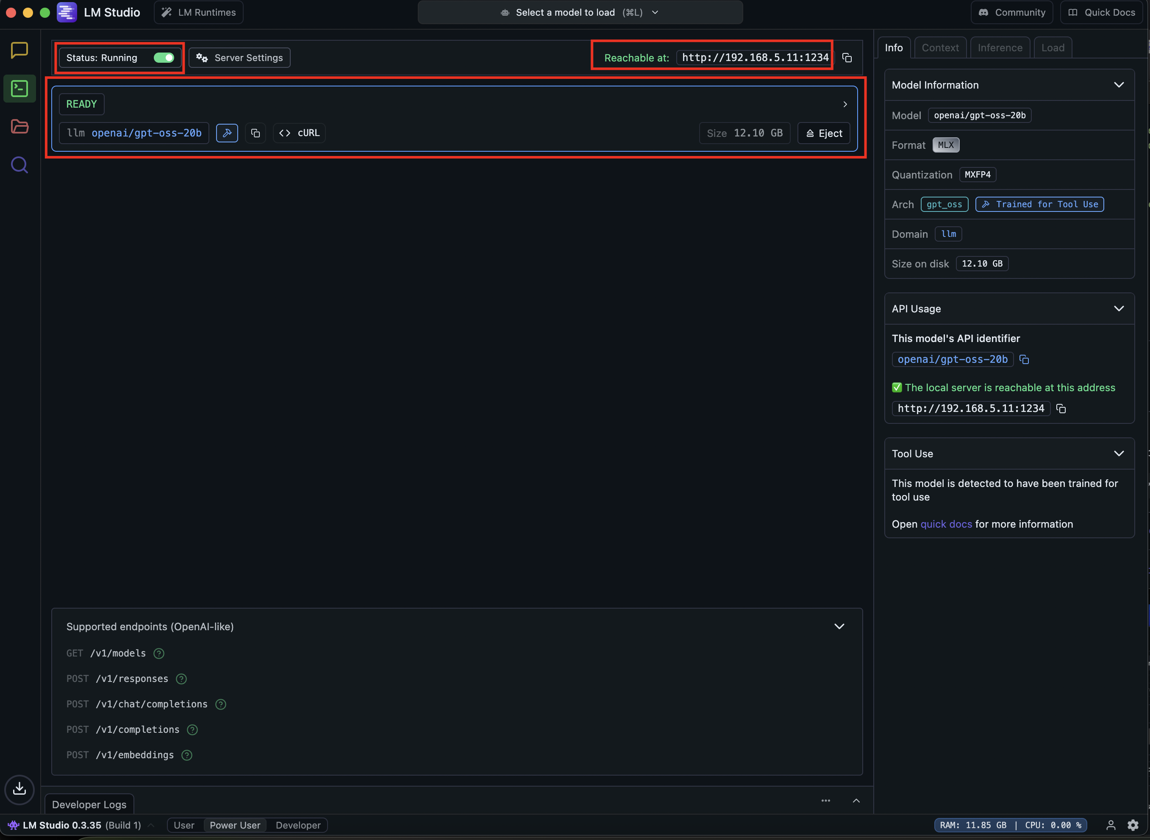Open the Chat sidebar icon
The width and height of the screenshot is (1150, 840).
tap(19, 50)
